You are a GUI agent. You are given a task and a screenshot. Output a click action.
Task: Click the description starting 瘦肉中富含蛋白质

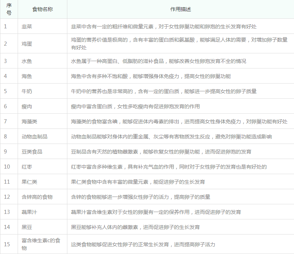pyautogui.click(x=135, y=106)
